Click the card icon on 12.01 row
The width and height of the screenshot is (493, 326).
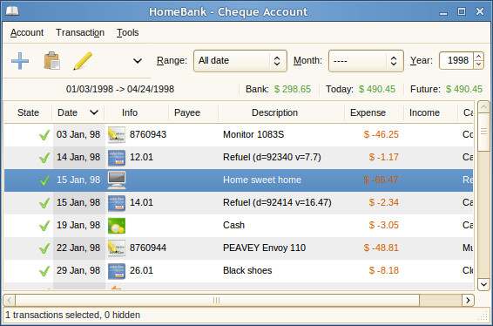(x=117, y=158)
